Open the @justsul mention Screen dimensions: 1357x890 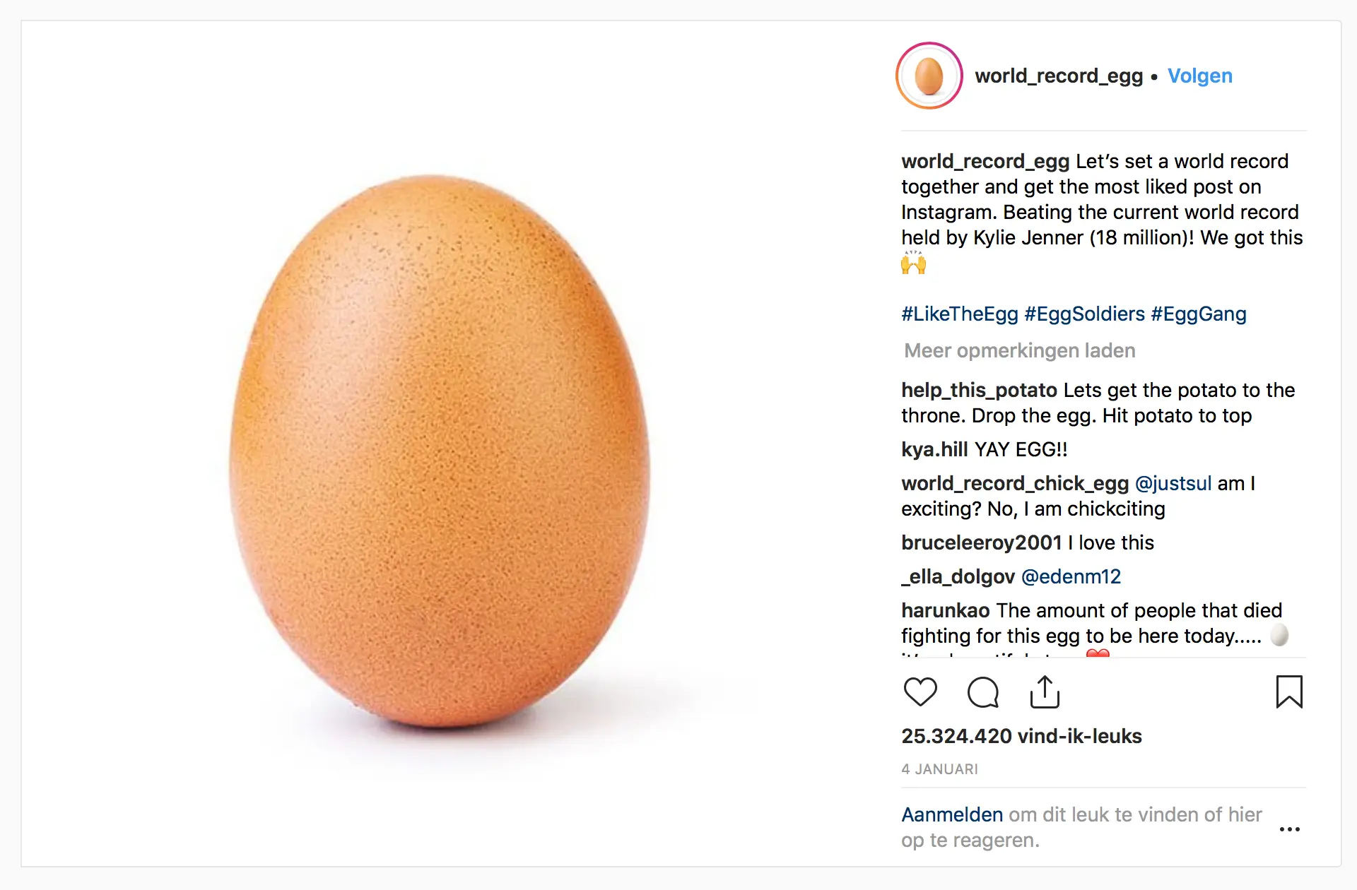1173,483
